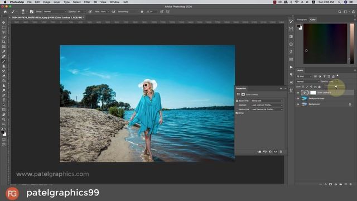Select the Move tool

pyautogui.click(x=4, y=22)
